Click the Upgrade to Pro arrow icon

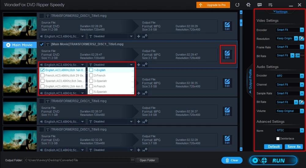(201, 5)
